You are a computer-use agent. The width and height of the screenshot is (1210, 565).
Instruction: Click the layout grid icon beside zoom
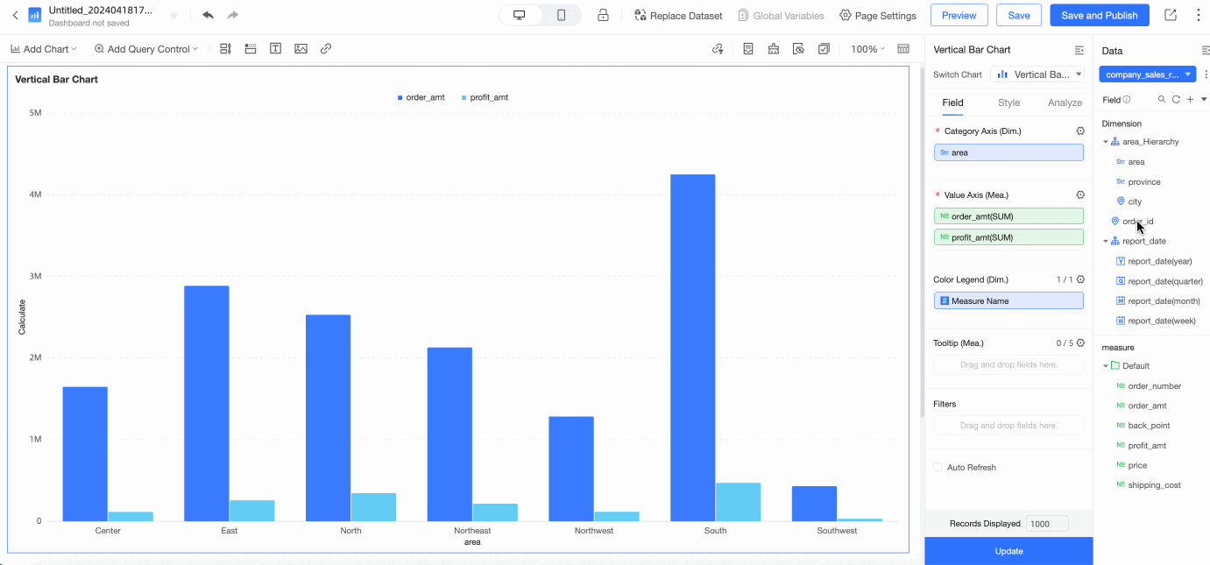(x=903, y=49)
